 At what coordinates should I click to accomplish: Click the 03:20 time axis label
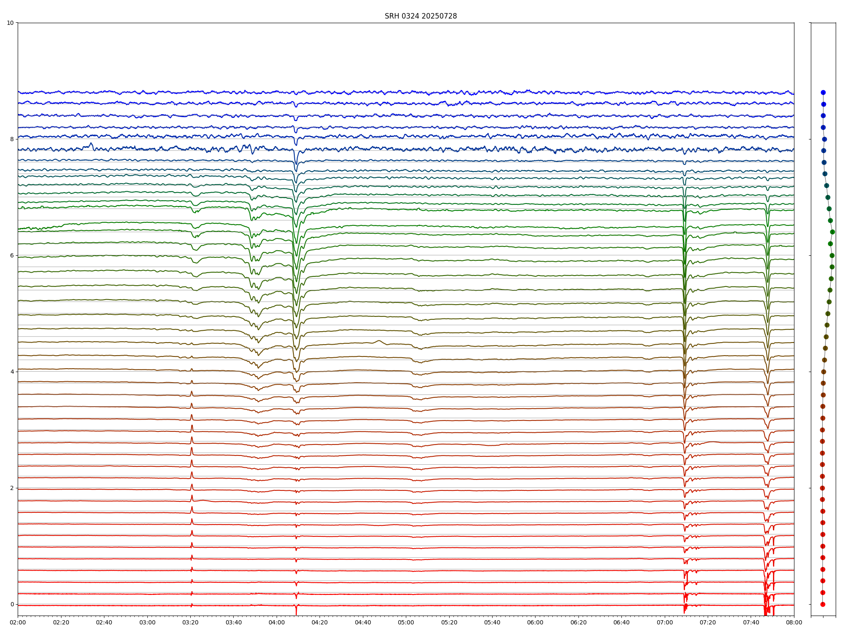[x=190, y=622]
